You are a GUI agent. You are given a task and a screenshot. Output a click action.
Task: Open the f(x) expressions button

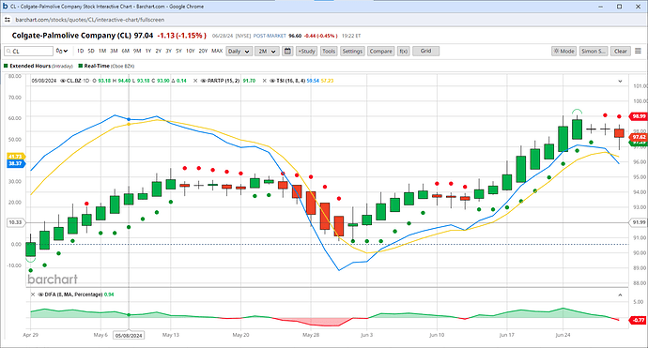pyautogui.click(x=403, y=52)
